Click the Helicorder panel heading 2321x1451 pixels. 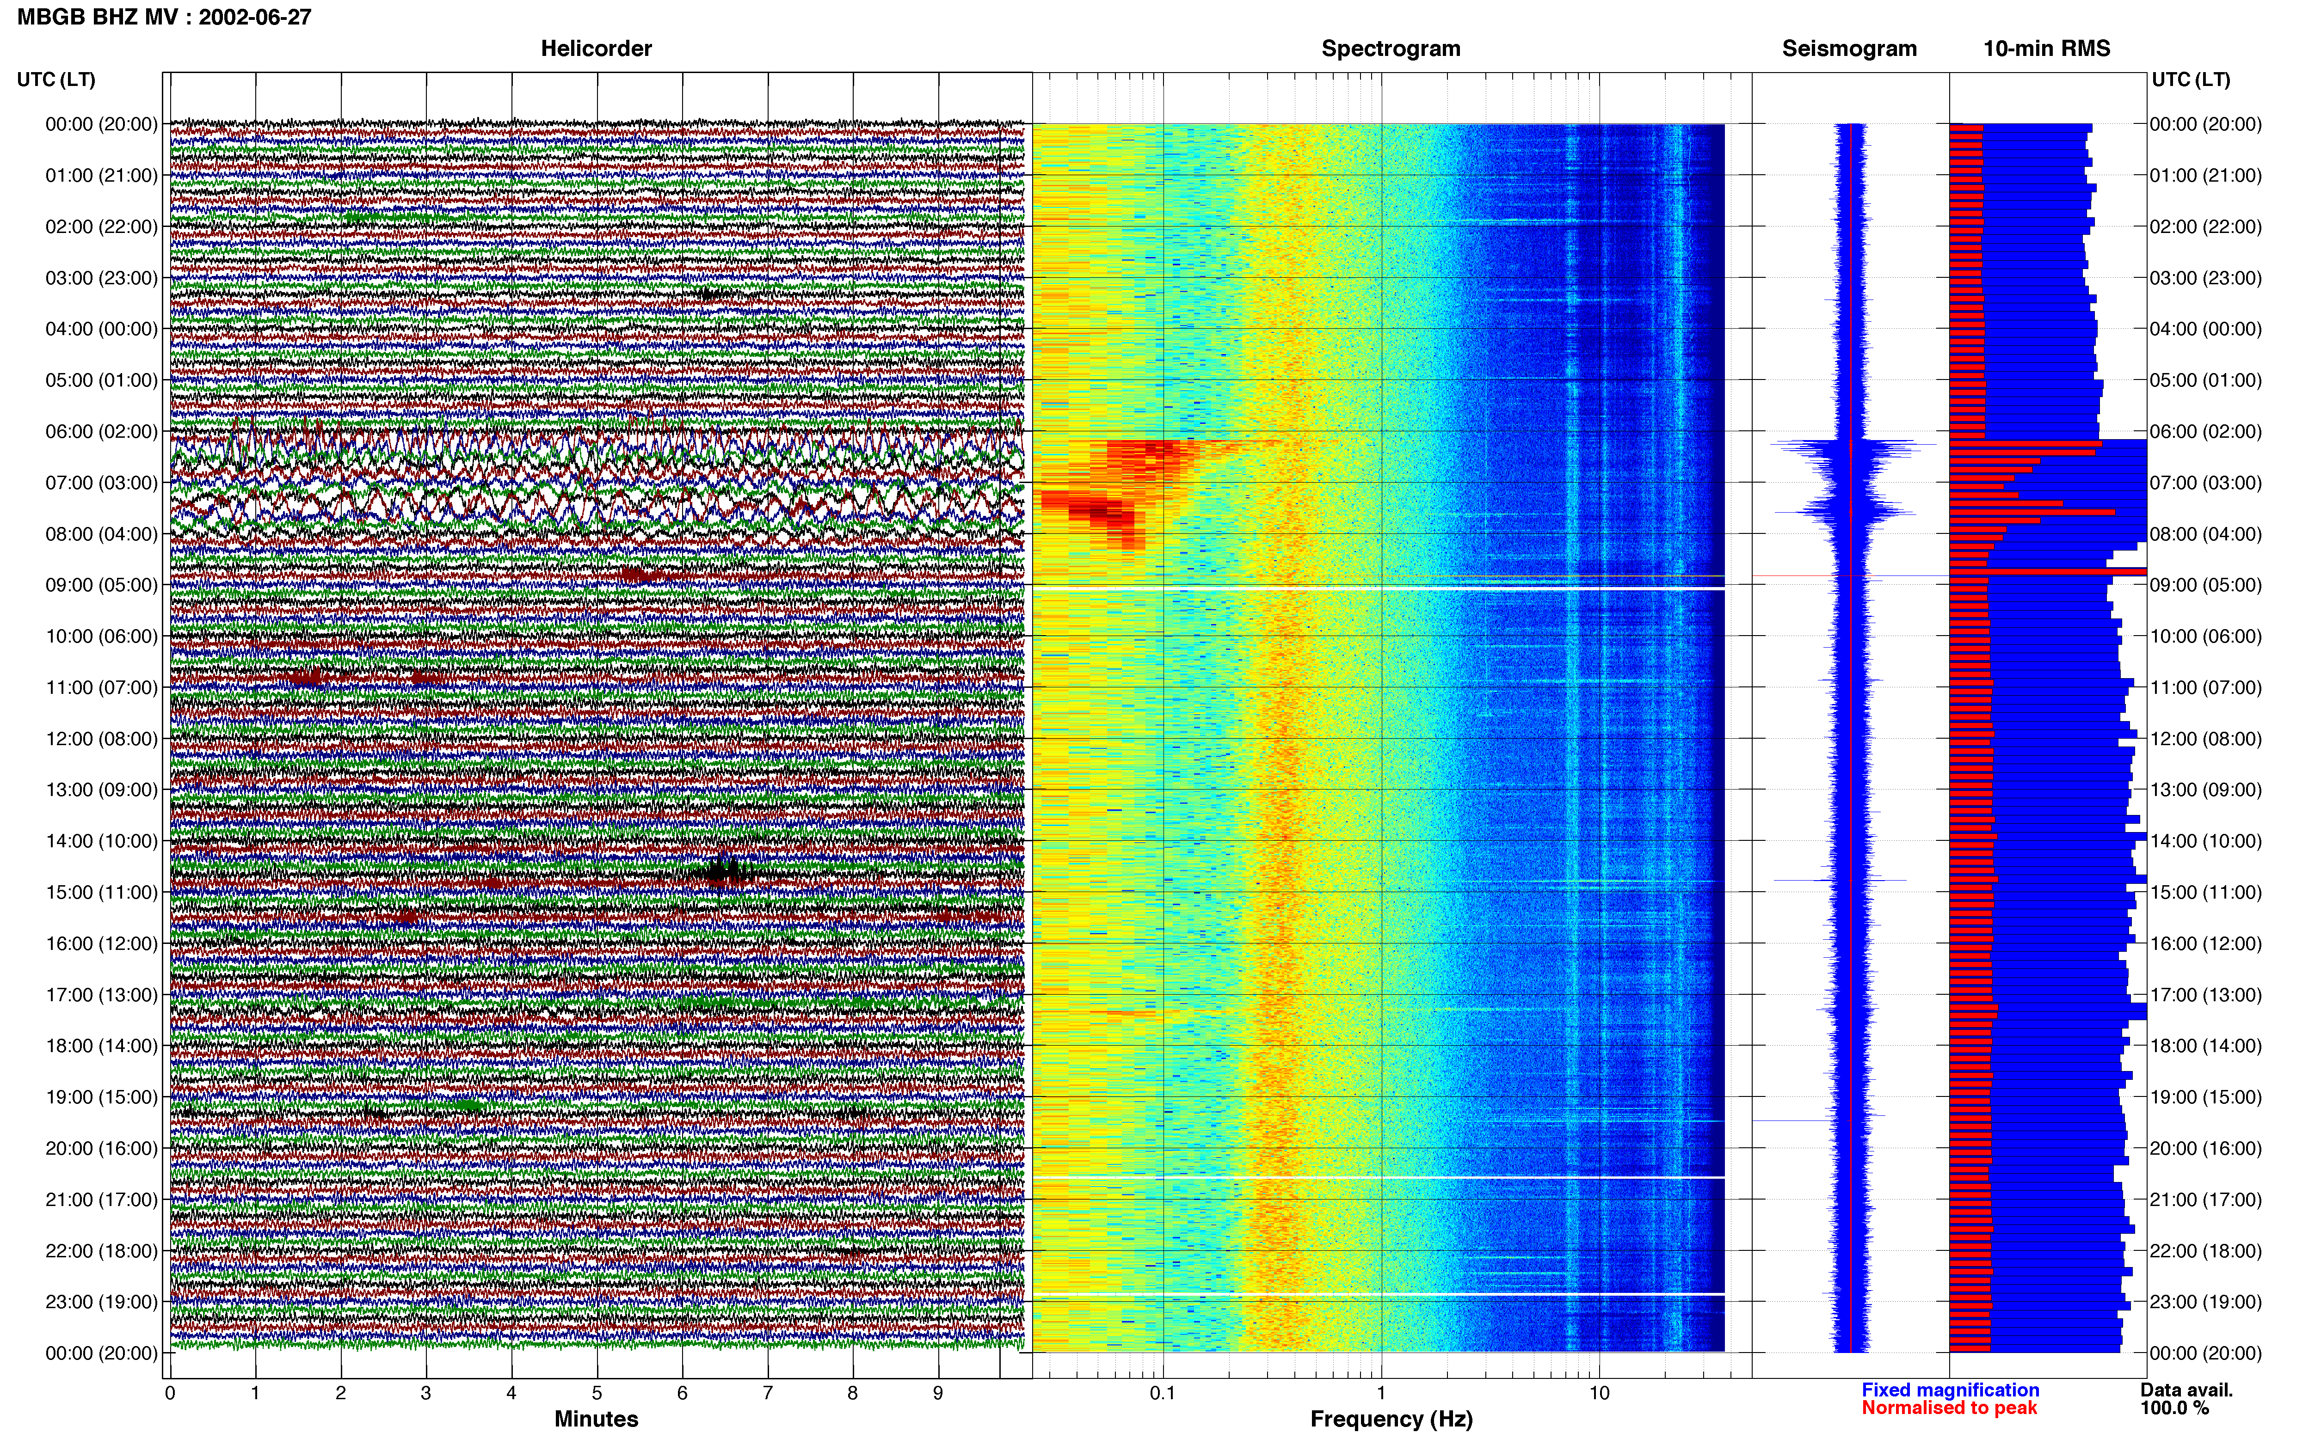coord(596,49)
